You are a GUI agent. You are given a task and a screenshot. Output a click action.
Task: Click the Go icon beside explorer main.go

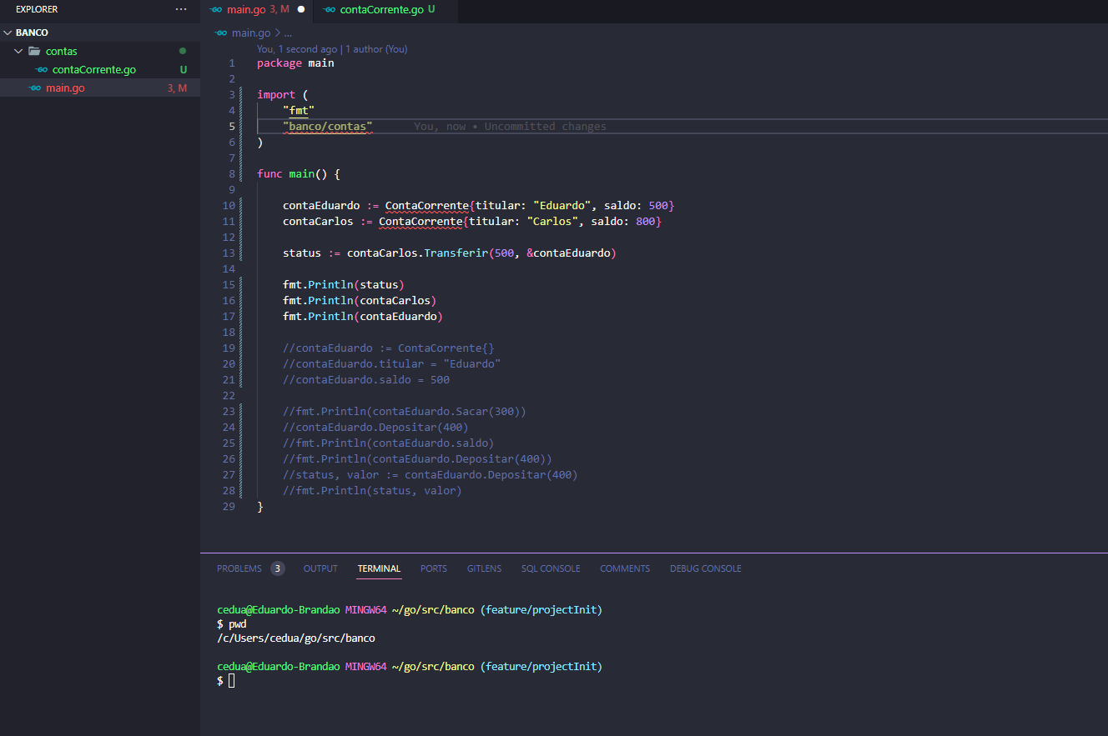tap(35, 88)
